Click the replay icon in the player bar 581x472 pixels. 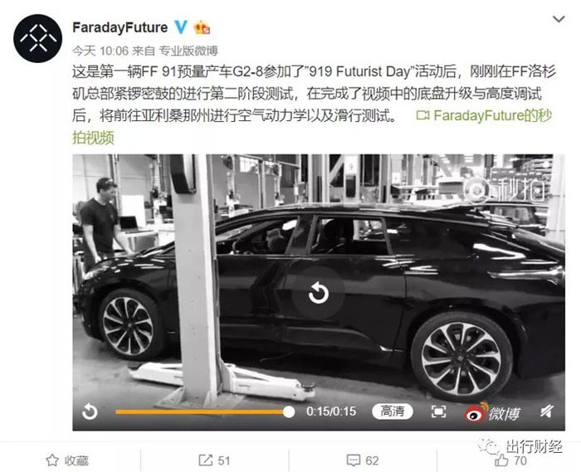click(90, 411)
